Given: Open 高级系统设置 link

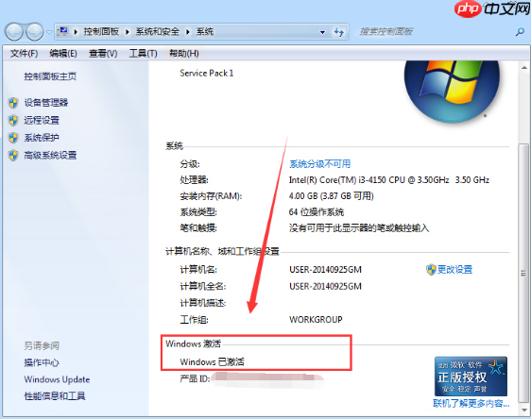Looking at the screenshot, I should coord(50,155).
